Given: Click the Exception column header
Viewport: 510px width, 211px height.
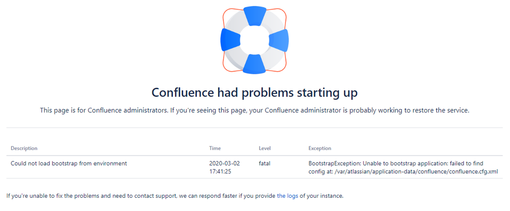Looking at the screenshot, I should point(320,148).
